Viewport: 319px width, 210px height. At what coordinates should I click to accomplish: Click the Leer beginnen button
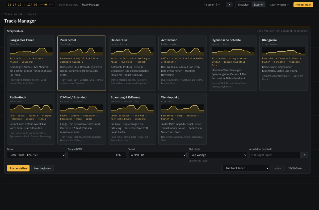point(43,168)
